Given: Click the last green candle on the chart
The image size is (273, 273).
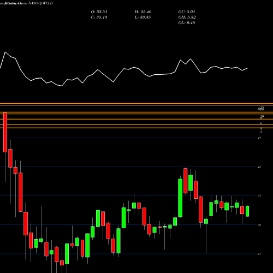Looking at the screenshot, I should tap(247, 211).
